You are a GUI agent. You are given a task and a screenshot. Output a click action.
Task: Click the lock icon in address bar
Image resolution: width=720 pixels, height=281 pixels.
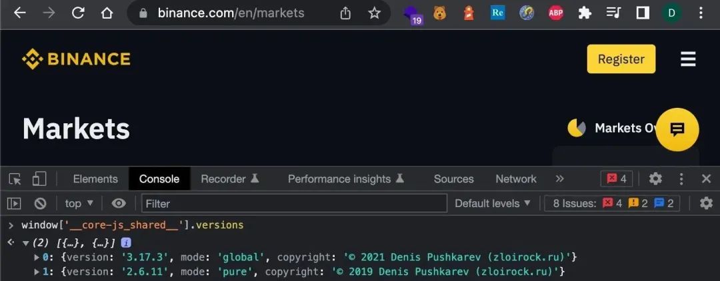click(143, 13)
